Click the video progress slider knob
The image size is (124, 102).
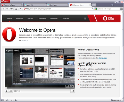(x=6, y=88)
